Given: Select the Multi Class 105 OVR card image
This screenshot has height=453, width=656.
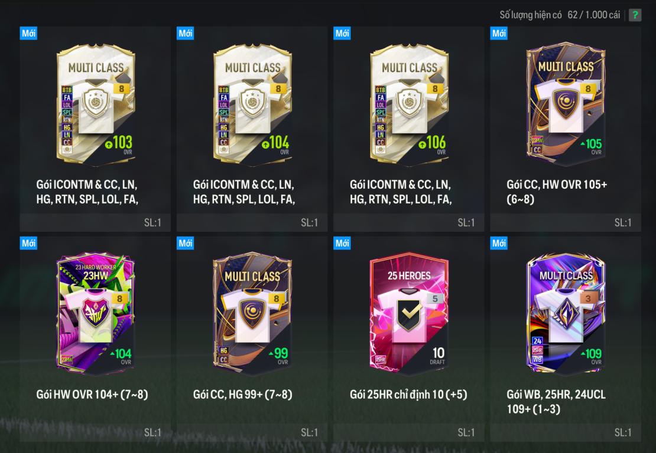Looking at the screenshot, I should (x=566, y=104).
